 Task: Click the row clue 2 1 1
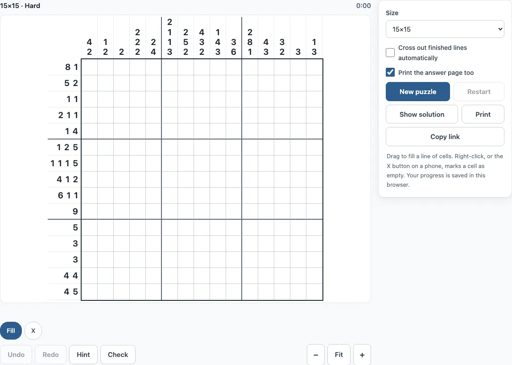(68, 115)
